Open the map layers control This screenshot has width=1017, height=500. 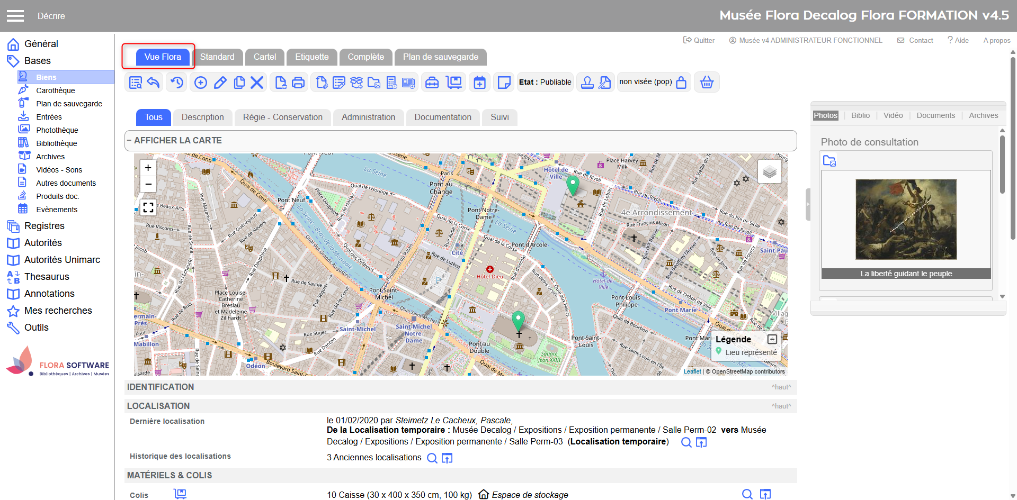click(x=769, y=171)
